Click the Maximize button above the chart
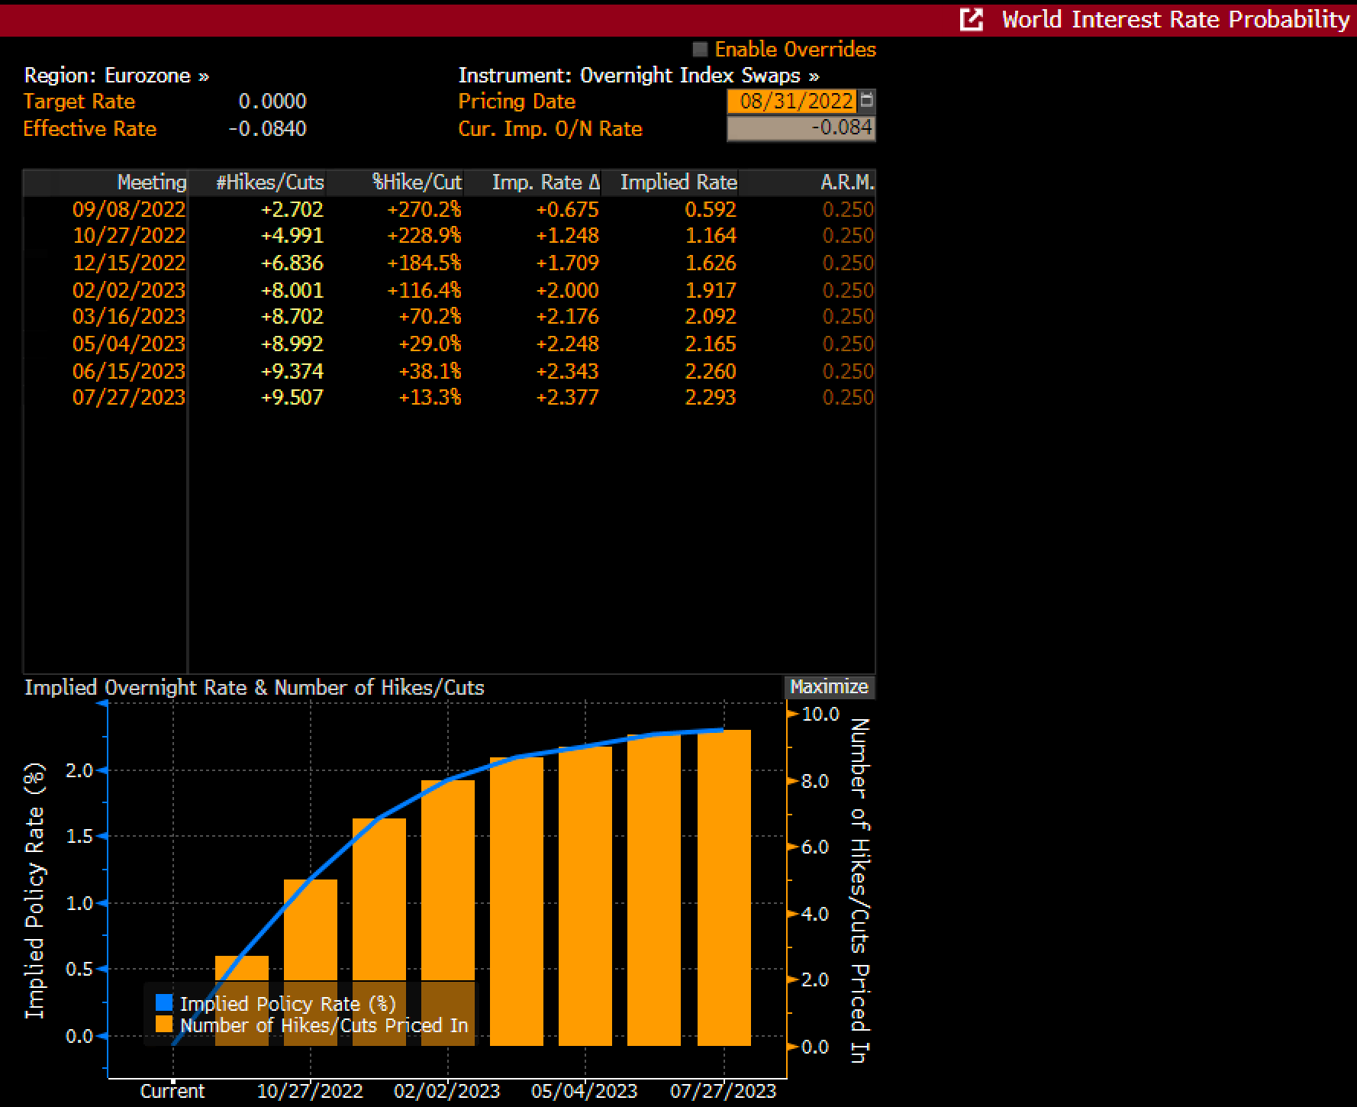 [829, 686]
